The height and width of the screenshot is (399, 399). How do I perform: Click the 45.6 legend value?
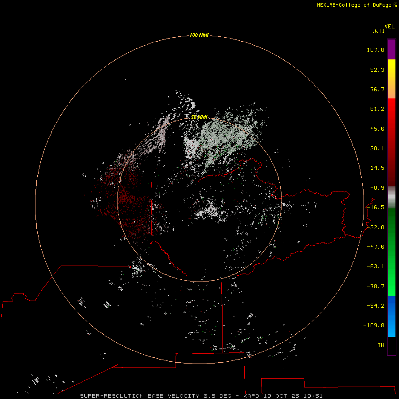tap(377, 129)
